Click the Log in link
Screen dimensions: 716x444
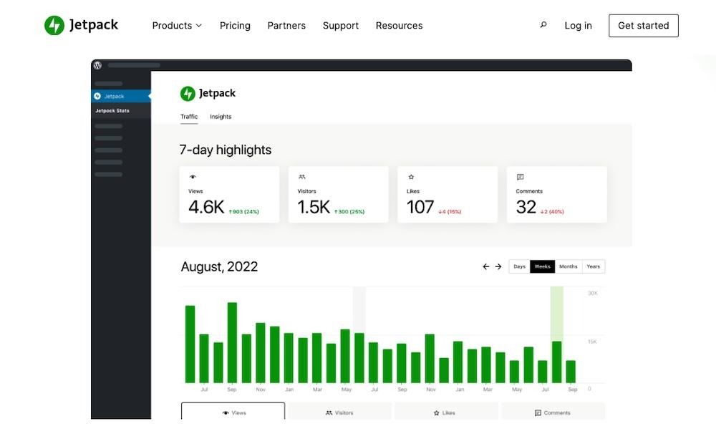[x=578, y=26]
